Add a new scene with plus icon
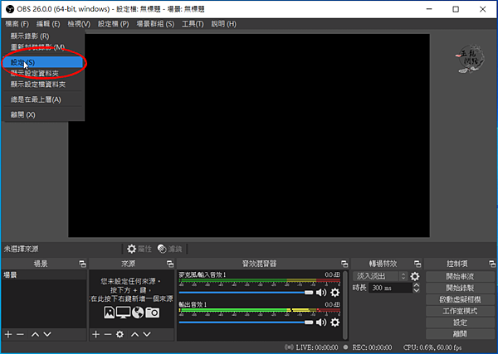Image resolution: width=498 pixels, height=354 pixels. (8, 334)
